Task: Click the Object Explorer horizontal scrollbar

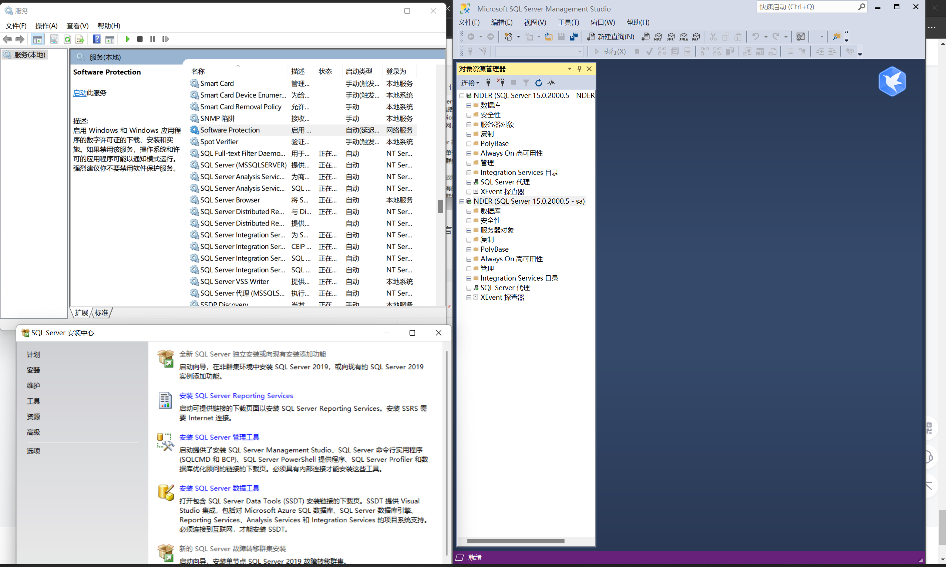Action: [515, 541]
